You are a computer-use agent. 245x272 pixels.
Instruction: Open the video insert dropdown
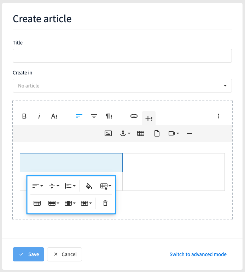[x=174, y=133]
